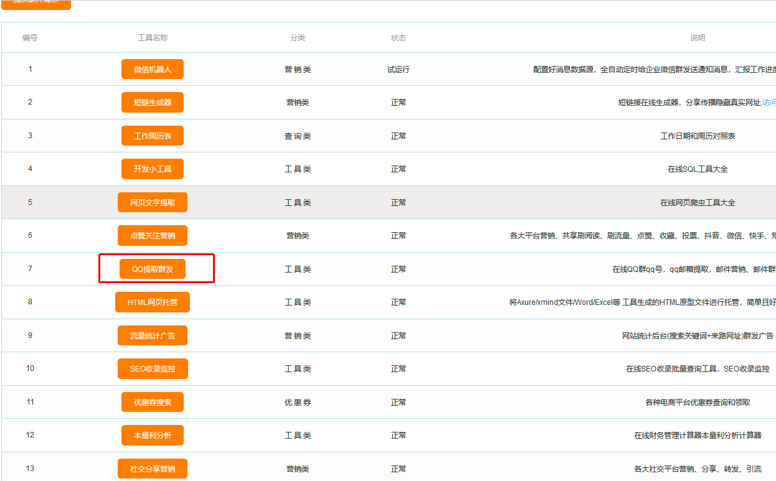Viewport: 776px width, 481px height.
Task: Open the 点赞关注营销 tool
Action: (153, 236)
